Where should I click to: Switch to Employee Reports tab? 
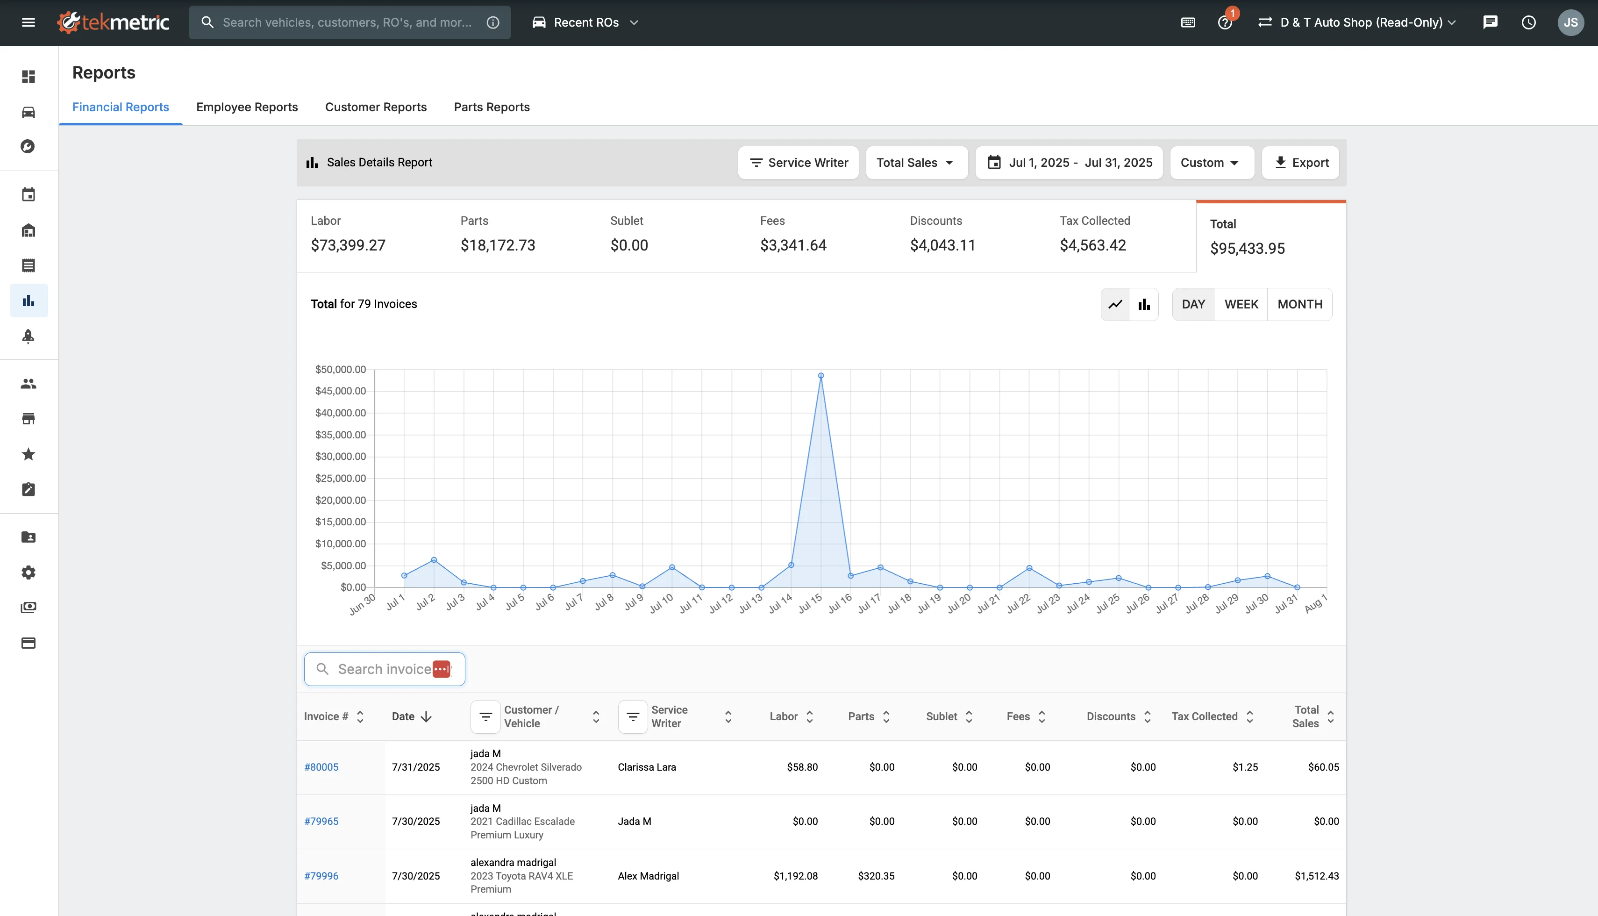247,107
